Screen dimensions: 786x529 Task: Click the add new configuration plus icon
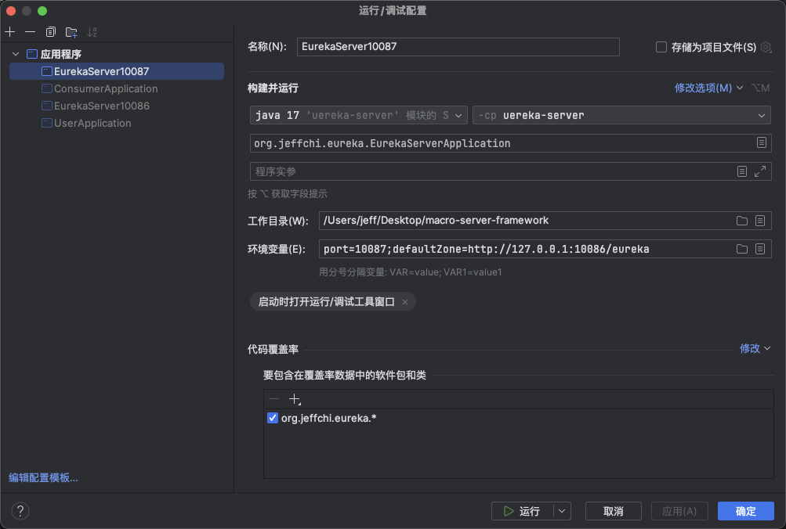pyautogui.click(x=10, y=32)
